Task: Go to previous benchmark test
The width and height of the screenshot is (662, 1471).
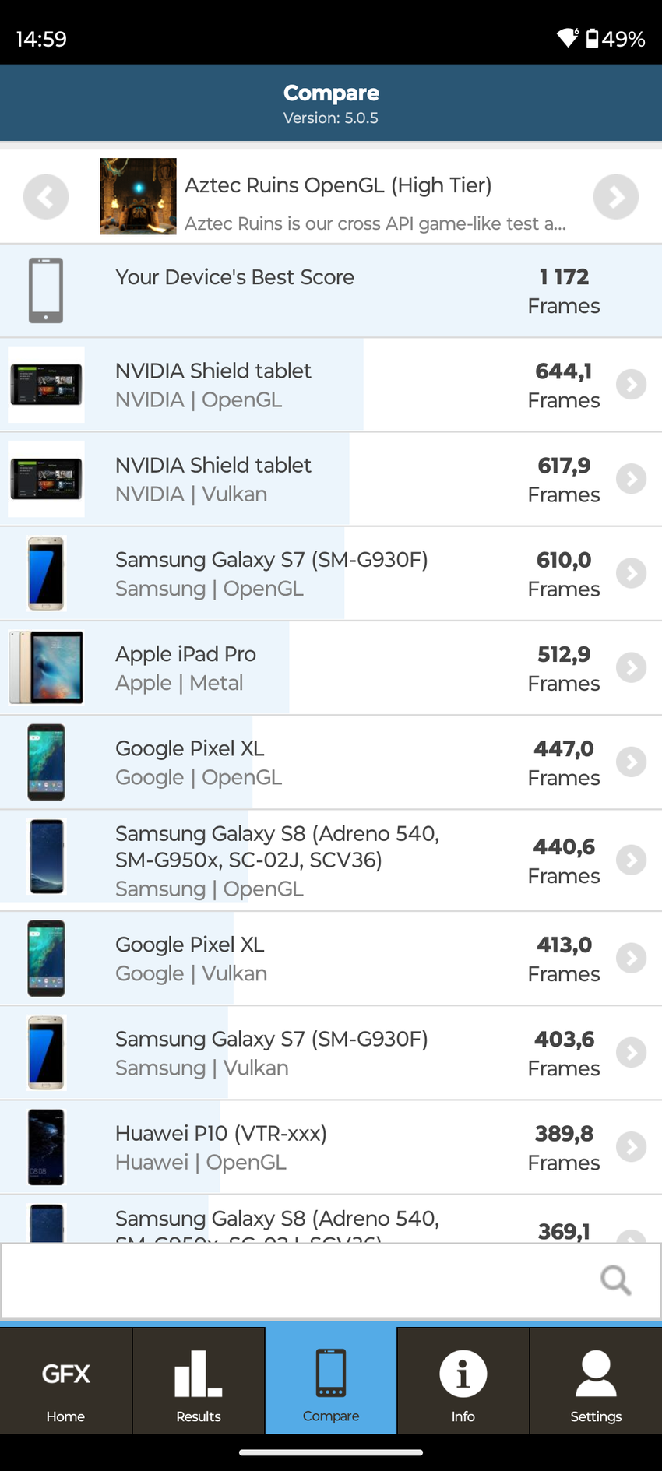Action: [x=46, y=197]
